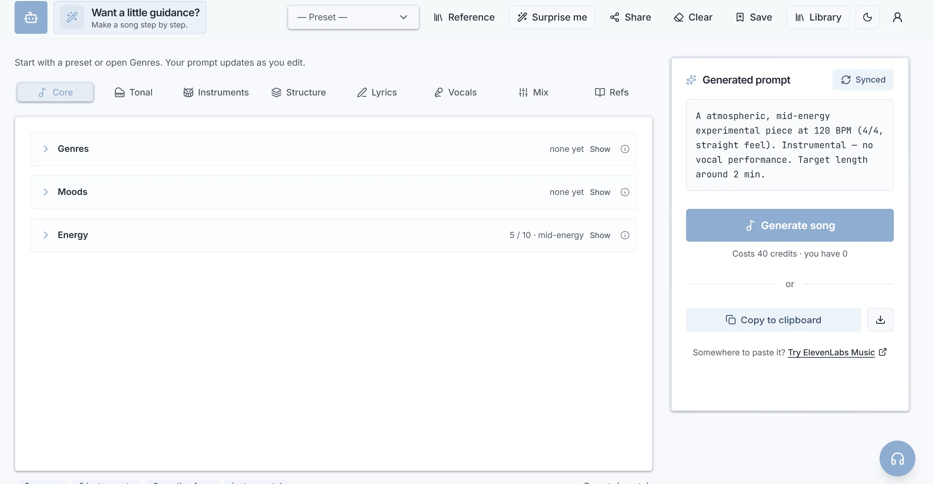
Task: Save the current prompt
Action: coord(753,17)
